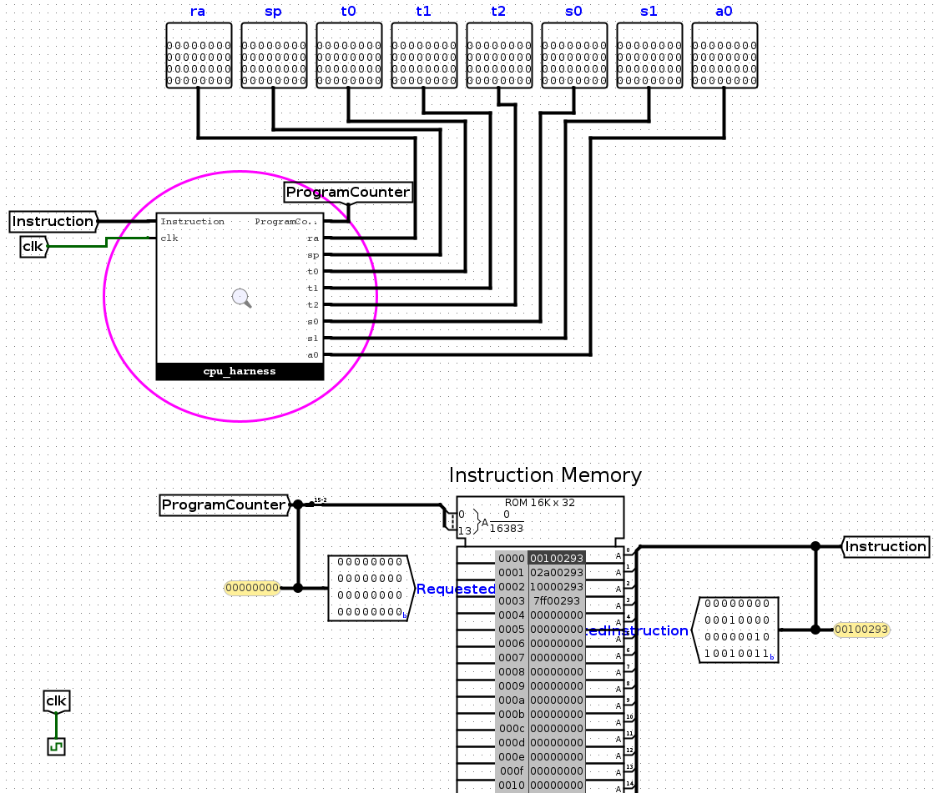Click the clock generator icon at bottom left
This screenshot has height=793, width=939.
(x=55, y=746)
